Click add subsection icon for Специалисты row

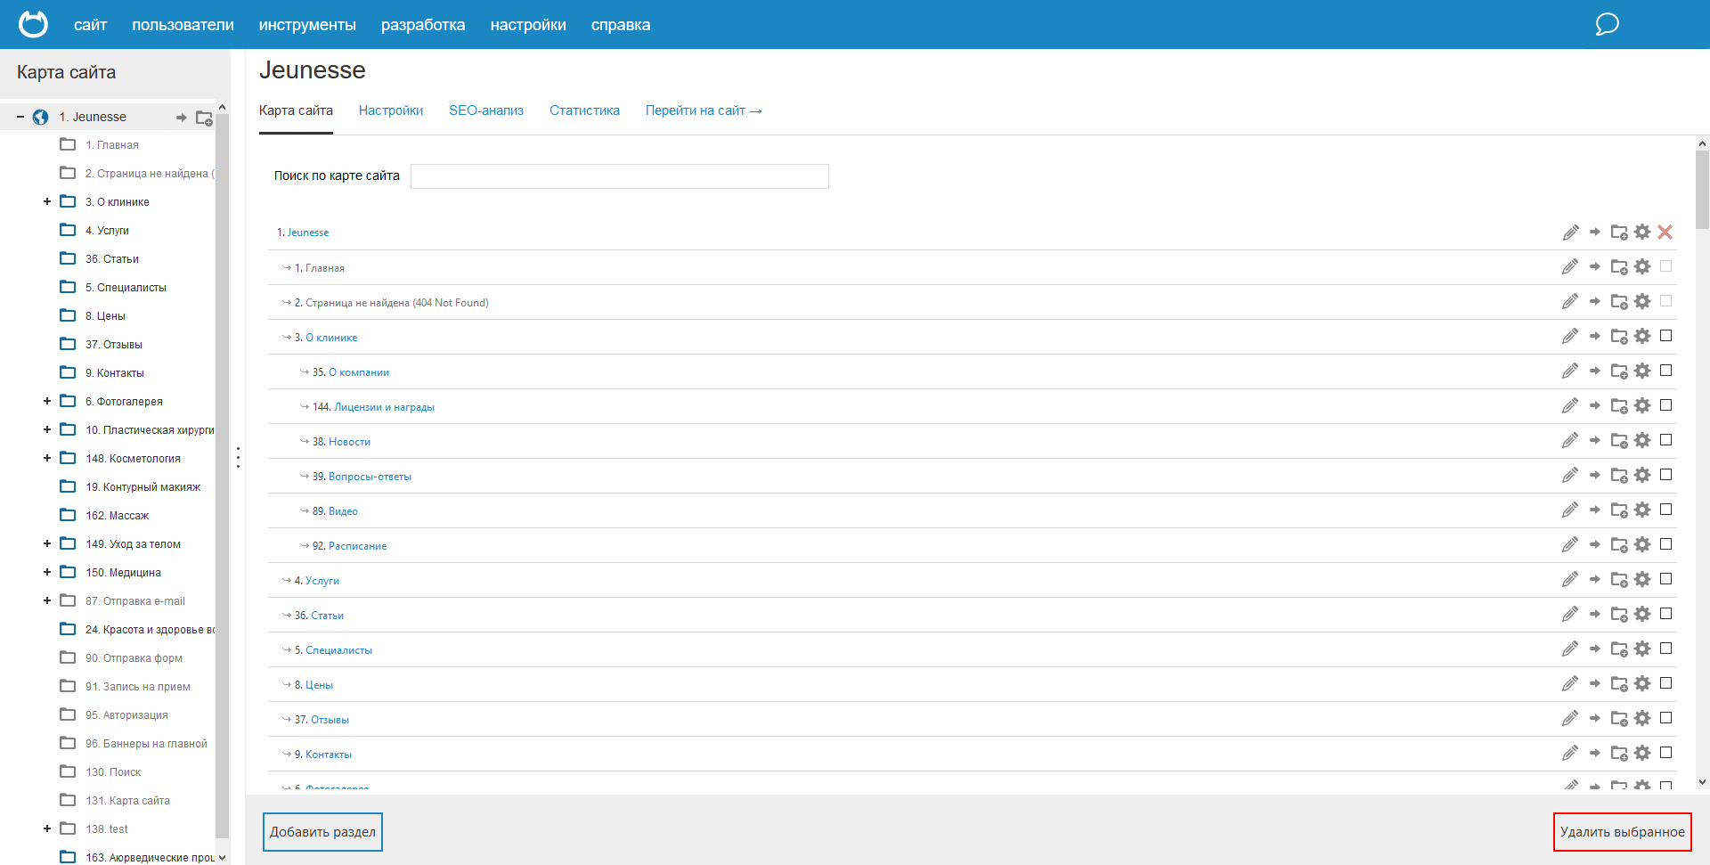1619,649
